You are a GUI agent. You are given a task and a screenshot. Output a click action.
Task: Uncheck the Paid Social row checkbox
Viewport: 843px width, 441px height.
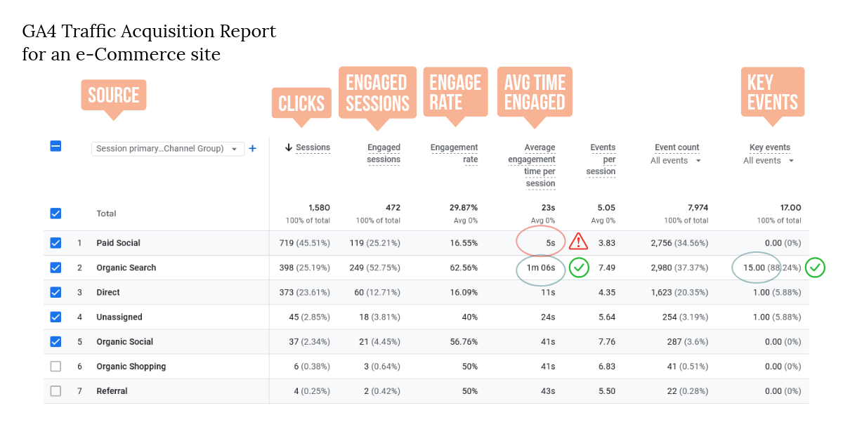55,243
